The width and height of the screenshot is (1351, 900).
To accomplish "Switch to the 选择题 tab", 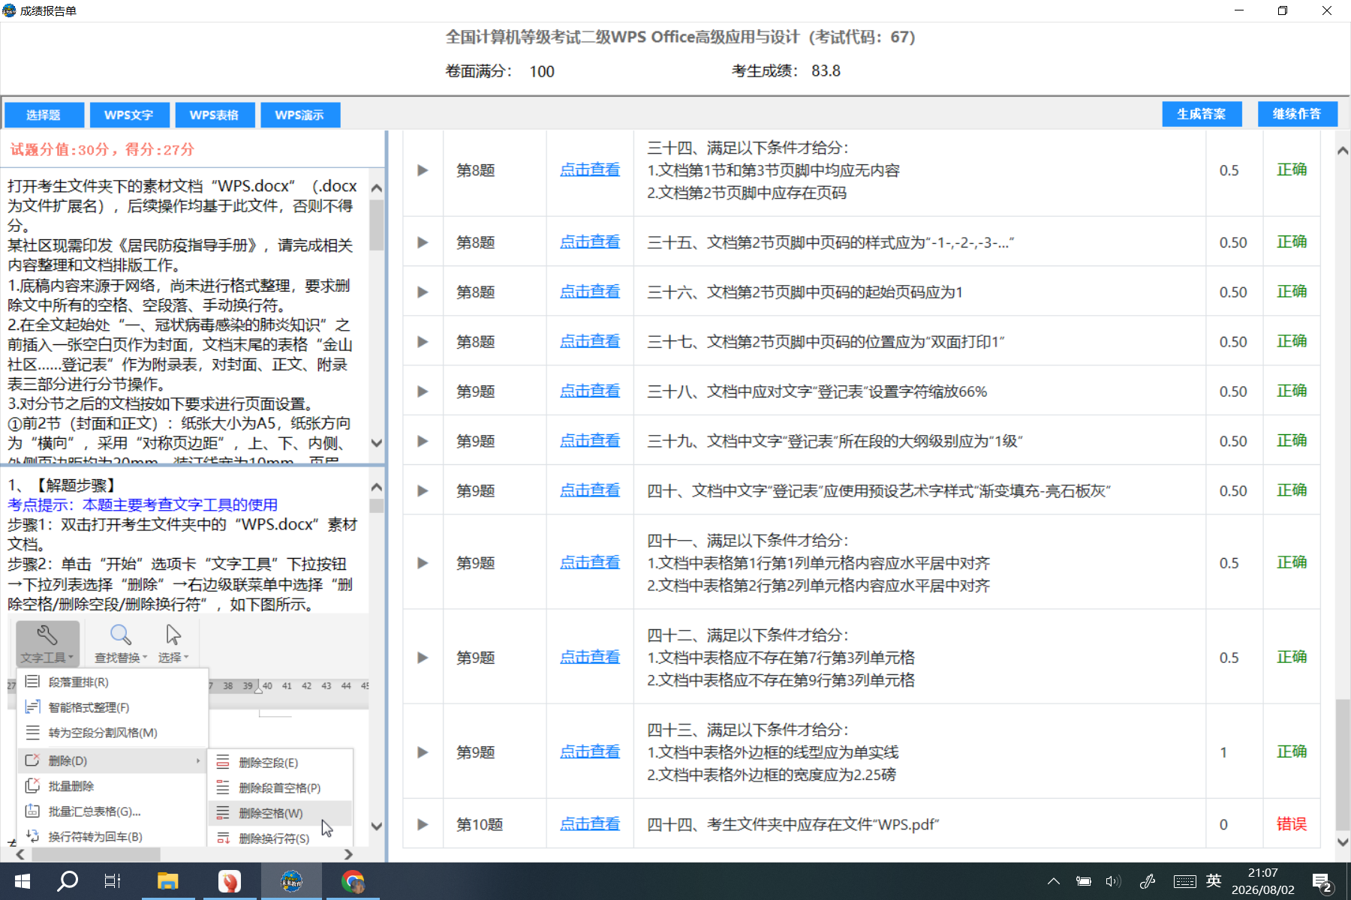I will (x=44, y=115).
